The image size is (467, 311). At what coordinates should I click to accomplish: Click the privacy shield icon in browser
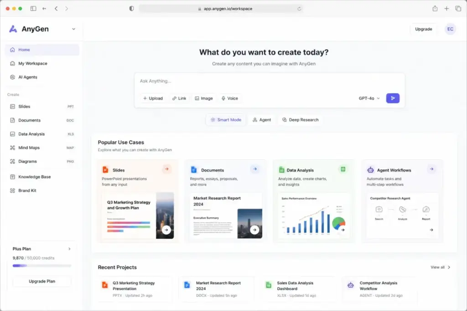coord(131,9)
